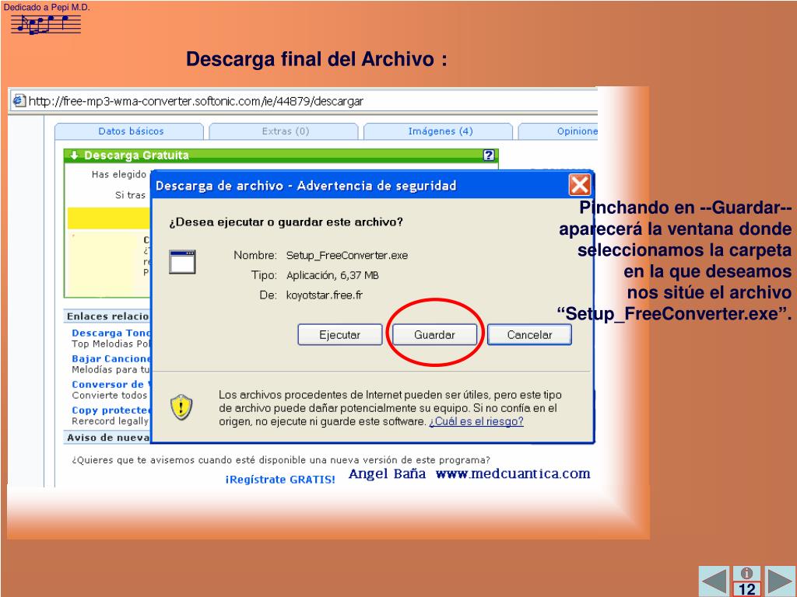Click the Enlaces relacionados heading

click(x=108, y=316)
